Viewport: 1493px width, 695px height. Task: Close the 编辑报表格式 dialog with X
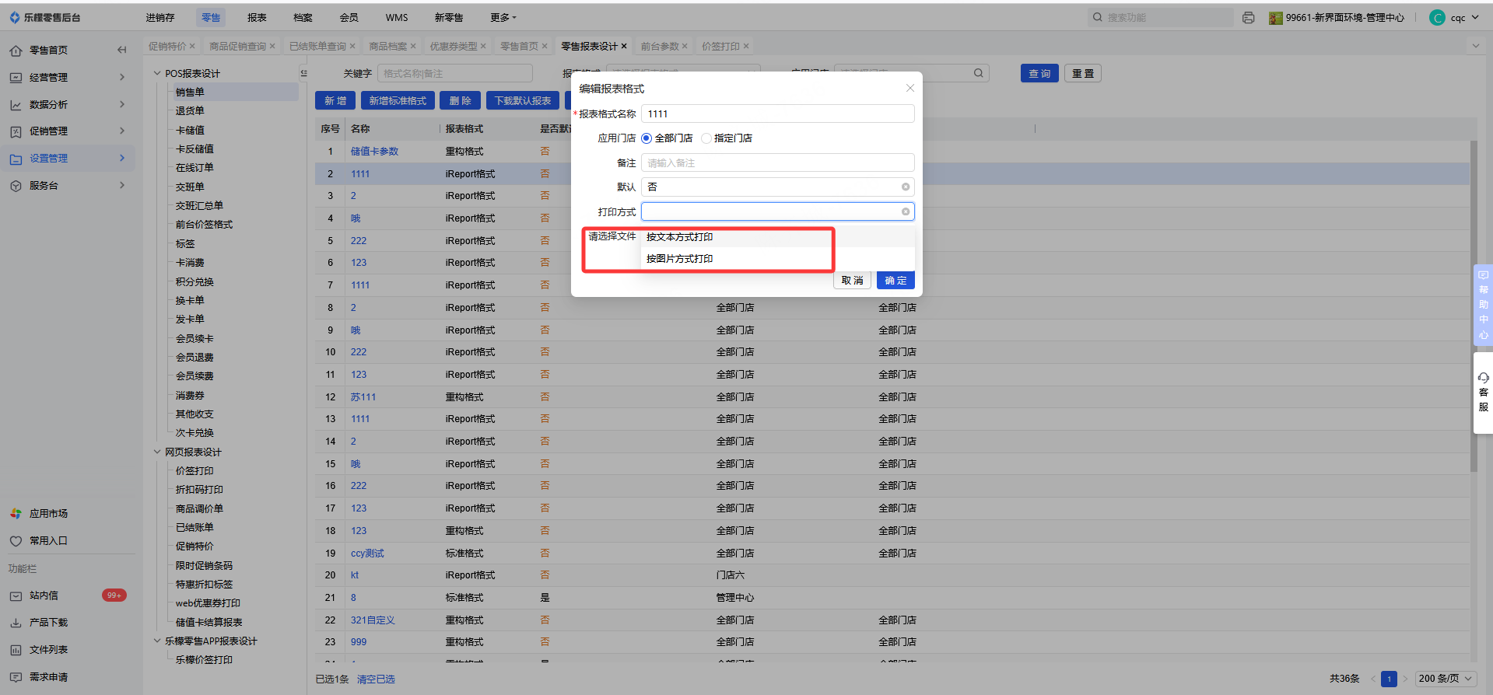point(909,88)
